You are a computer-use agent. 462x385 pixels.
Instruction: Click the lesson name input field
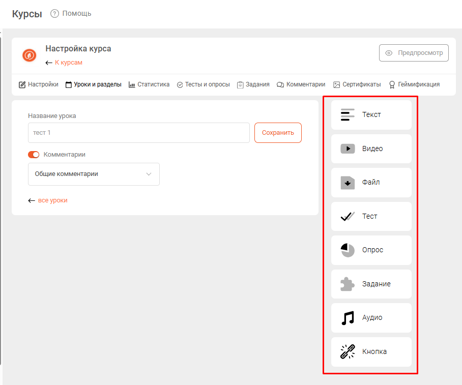[x=138, y=133]
